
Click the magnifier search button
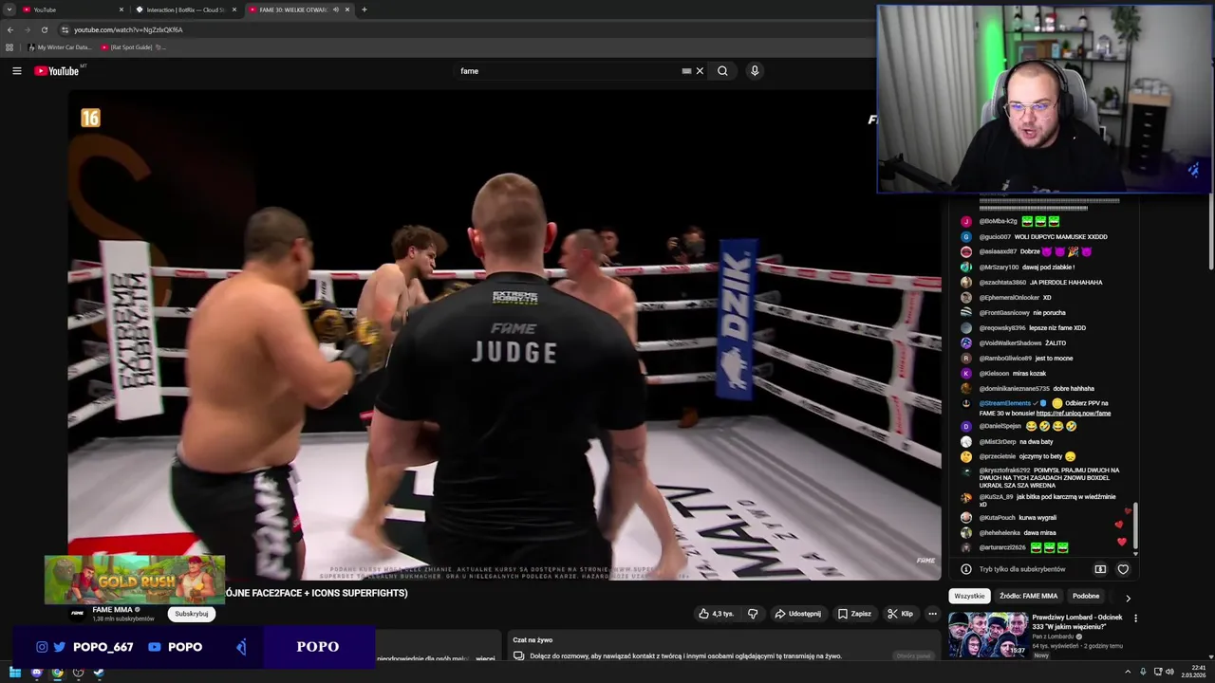[722, 71]
